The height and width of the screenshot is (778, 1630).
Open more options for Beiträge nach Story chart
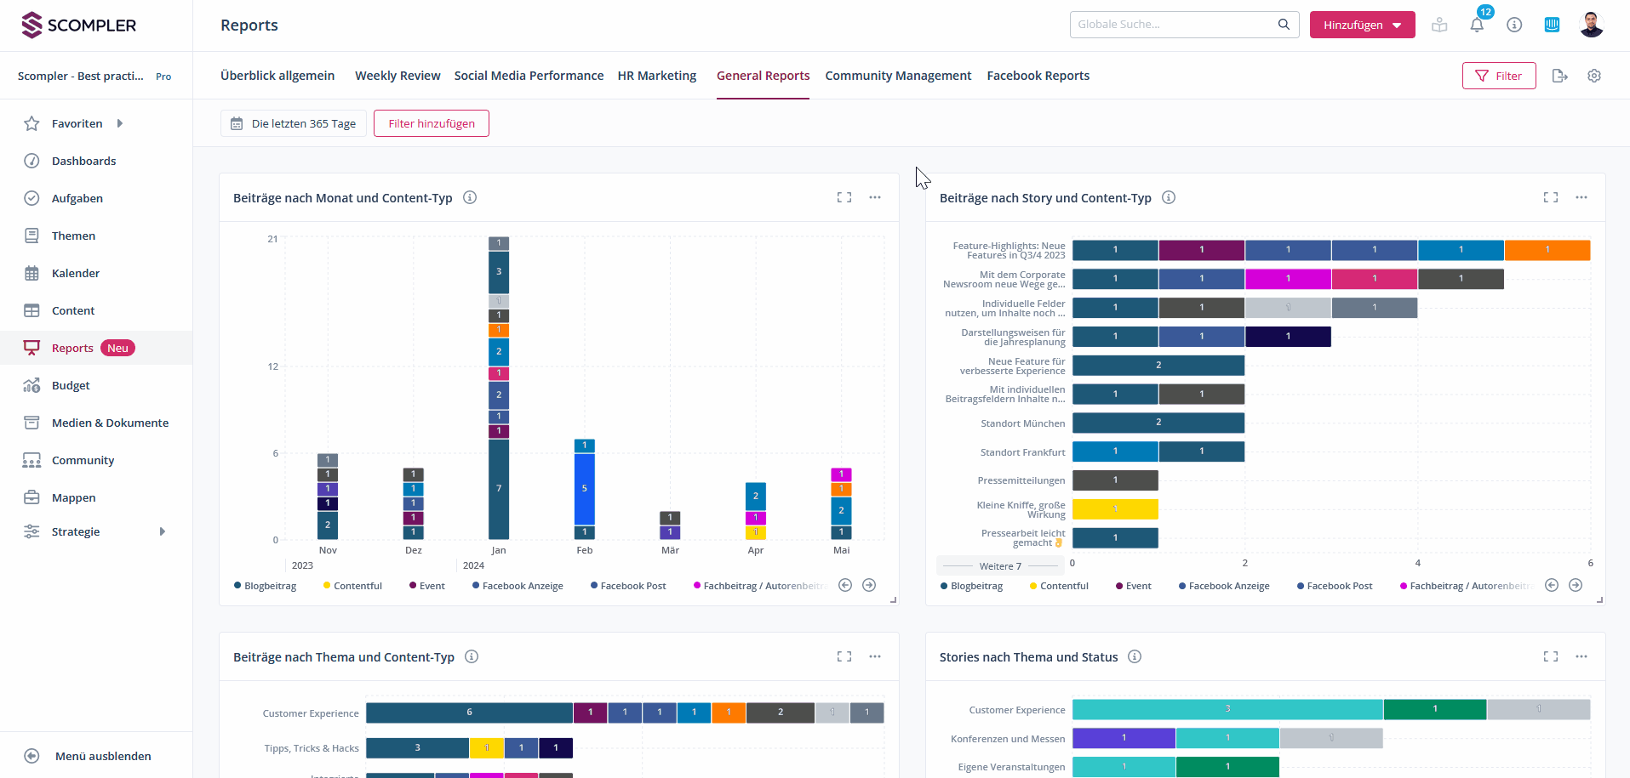pos(1581,197)
